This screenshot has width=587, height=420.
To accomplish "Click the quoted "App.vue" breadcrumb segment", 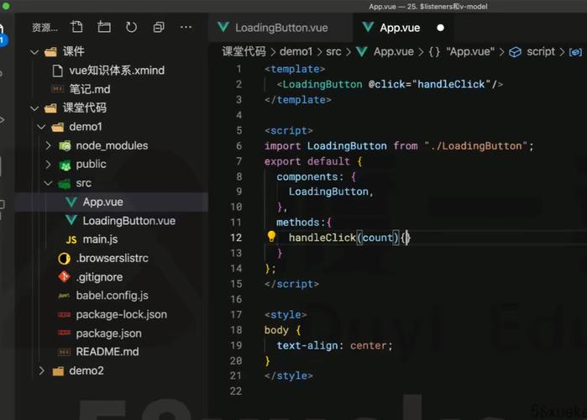I will [470, 51].
